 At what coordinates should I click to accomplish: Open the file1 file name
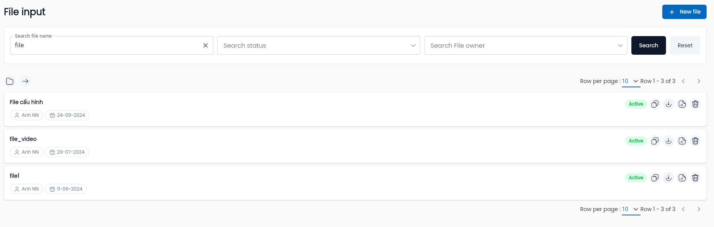click(14, 176)
